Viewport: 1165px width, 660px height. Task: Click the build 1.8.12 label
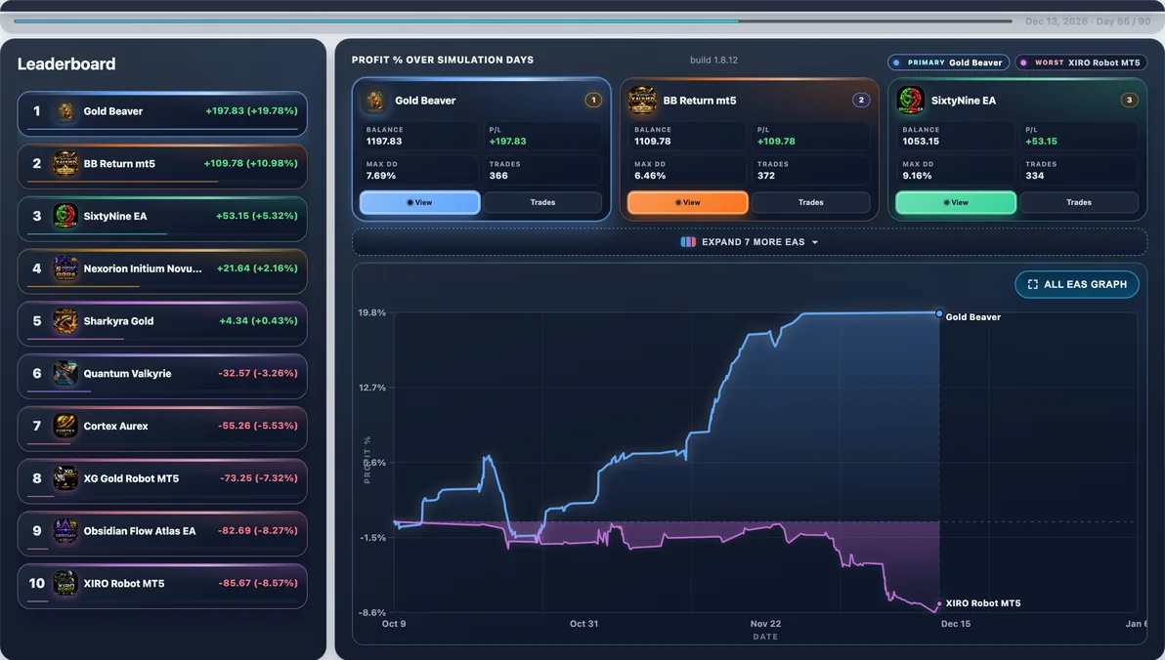click(x=714, y=61)
